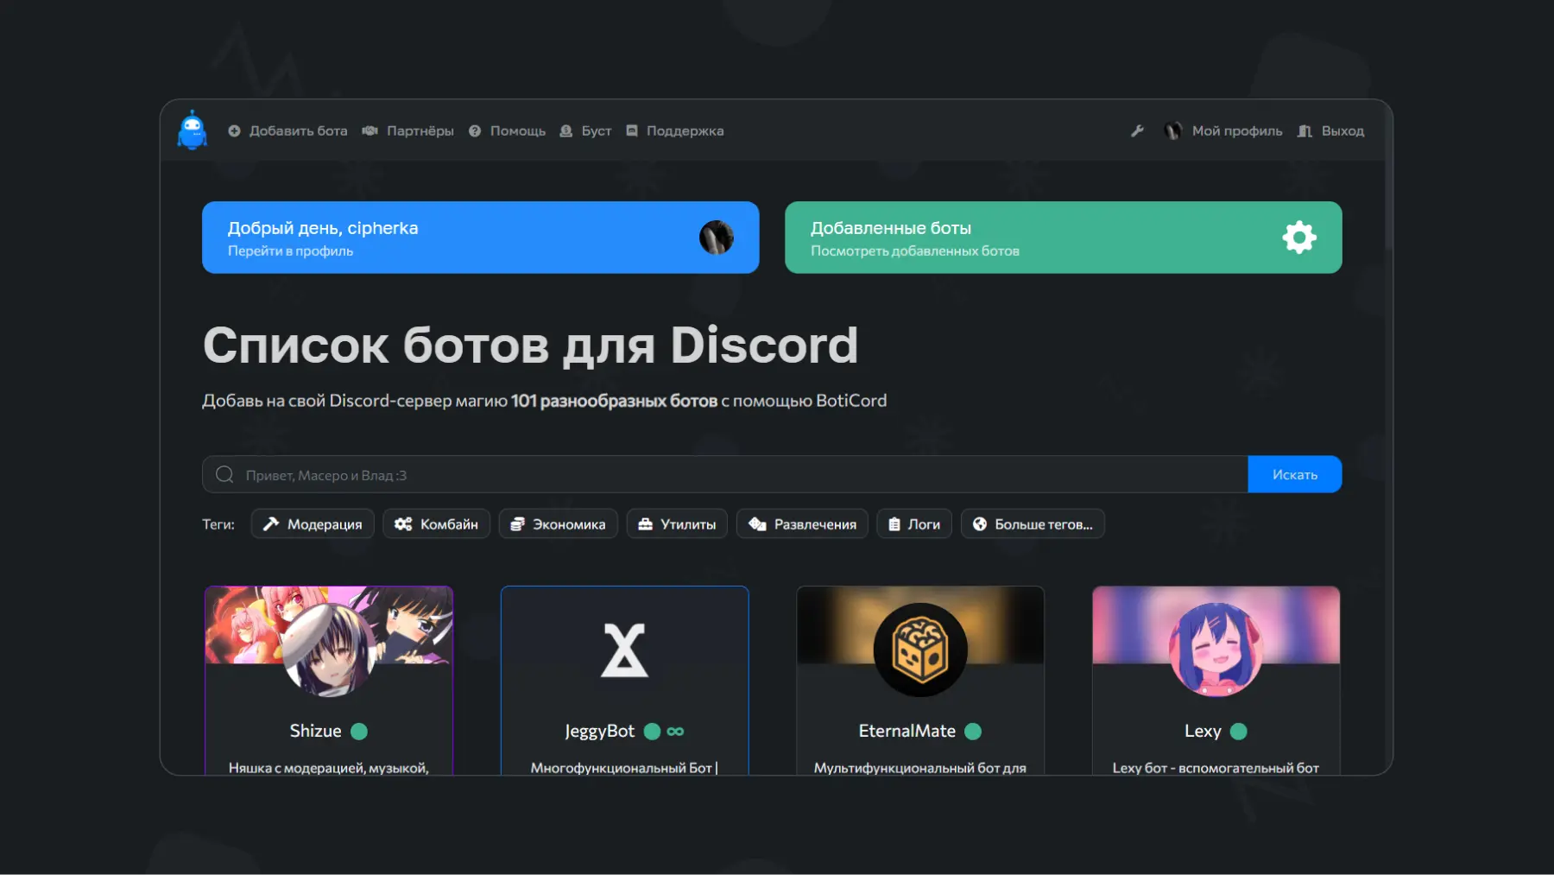Click text 101 разнообразных ботов

point(614,401)
